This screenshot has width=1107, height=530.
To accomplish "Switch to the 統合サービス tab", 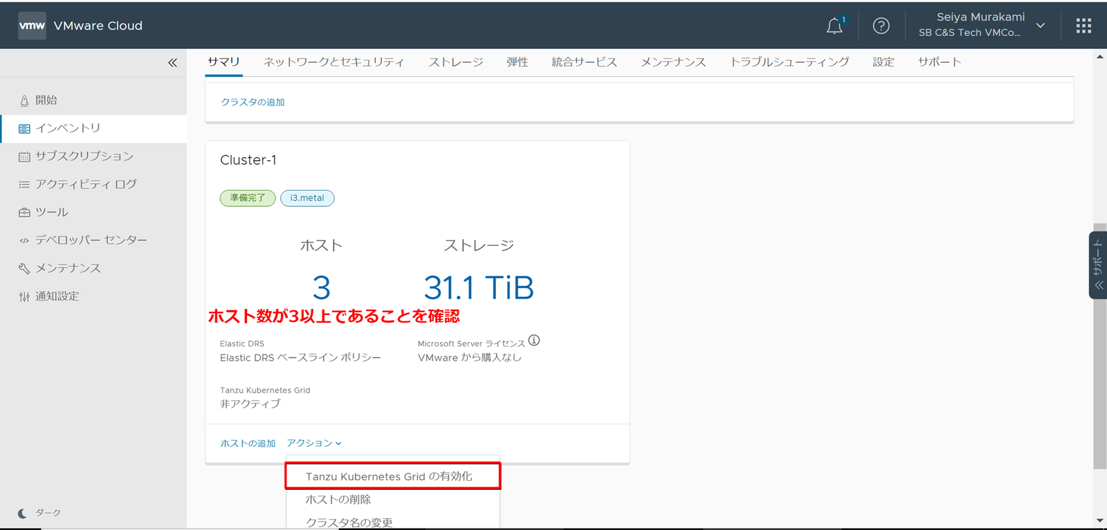I will pos(584,61).
